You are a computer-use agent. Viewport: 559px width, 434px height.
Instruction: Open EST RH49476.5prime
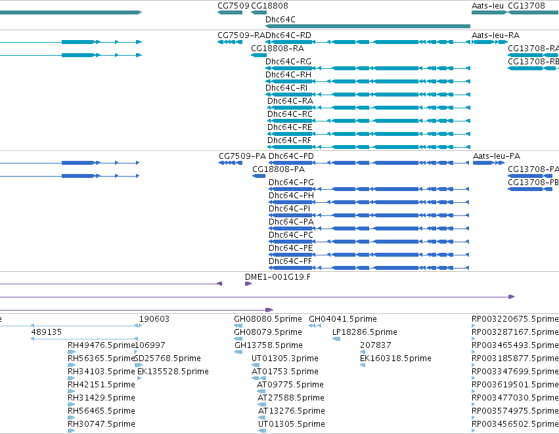pyautogui.click(x=101, y=345)
